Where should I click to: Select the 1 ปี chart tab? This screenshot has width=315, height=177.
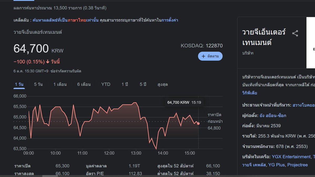click(x=125, y=84)
